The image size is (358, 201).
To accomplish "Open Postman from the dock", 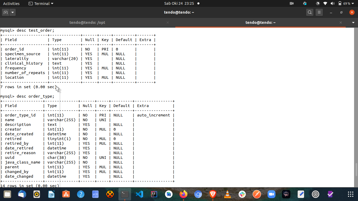I will coord(257,194).
